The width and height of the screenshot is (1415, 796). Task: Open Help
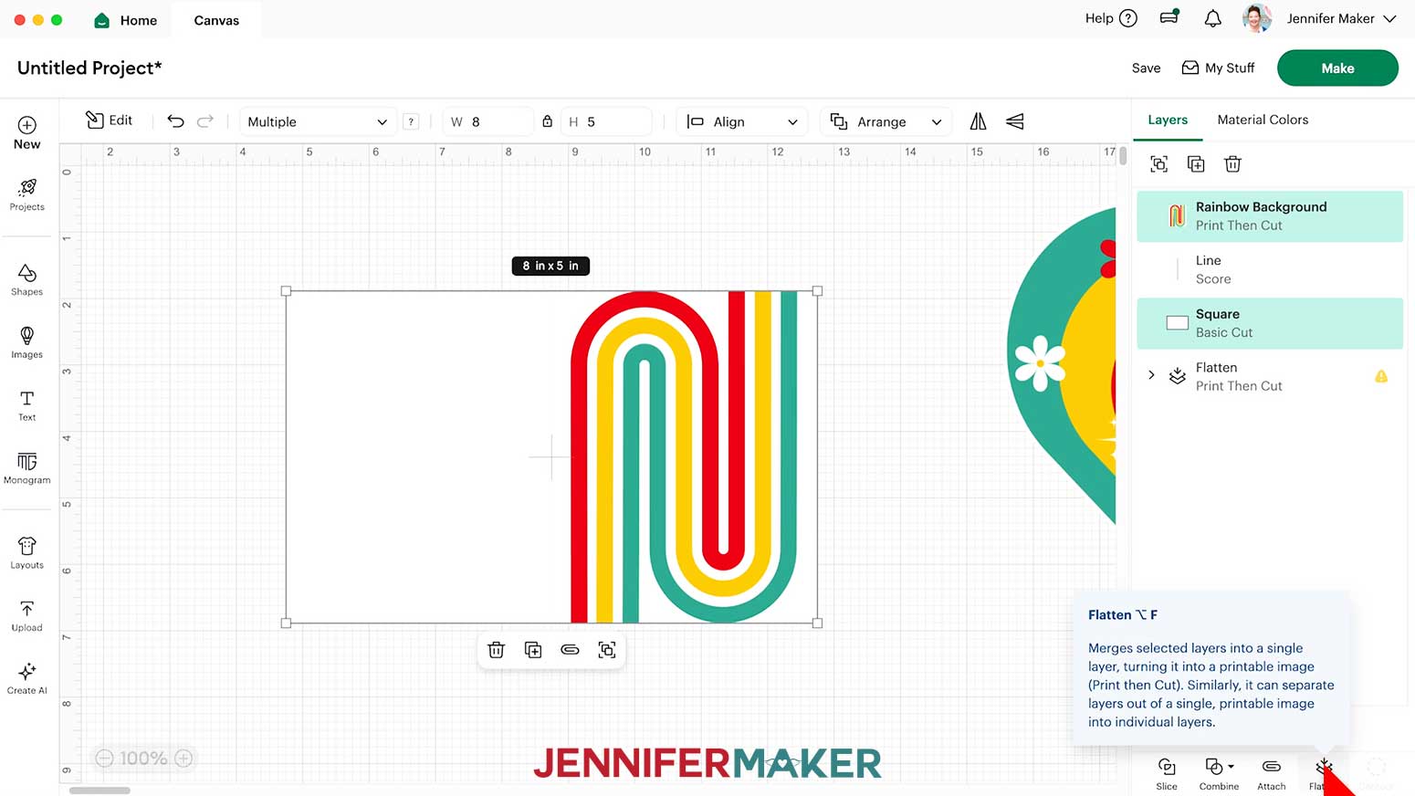click(x=1111, y=18)
